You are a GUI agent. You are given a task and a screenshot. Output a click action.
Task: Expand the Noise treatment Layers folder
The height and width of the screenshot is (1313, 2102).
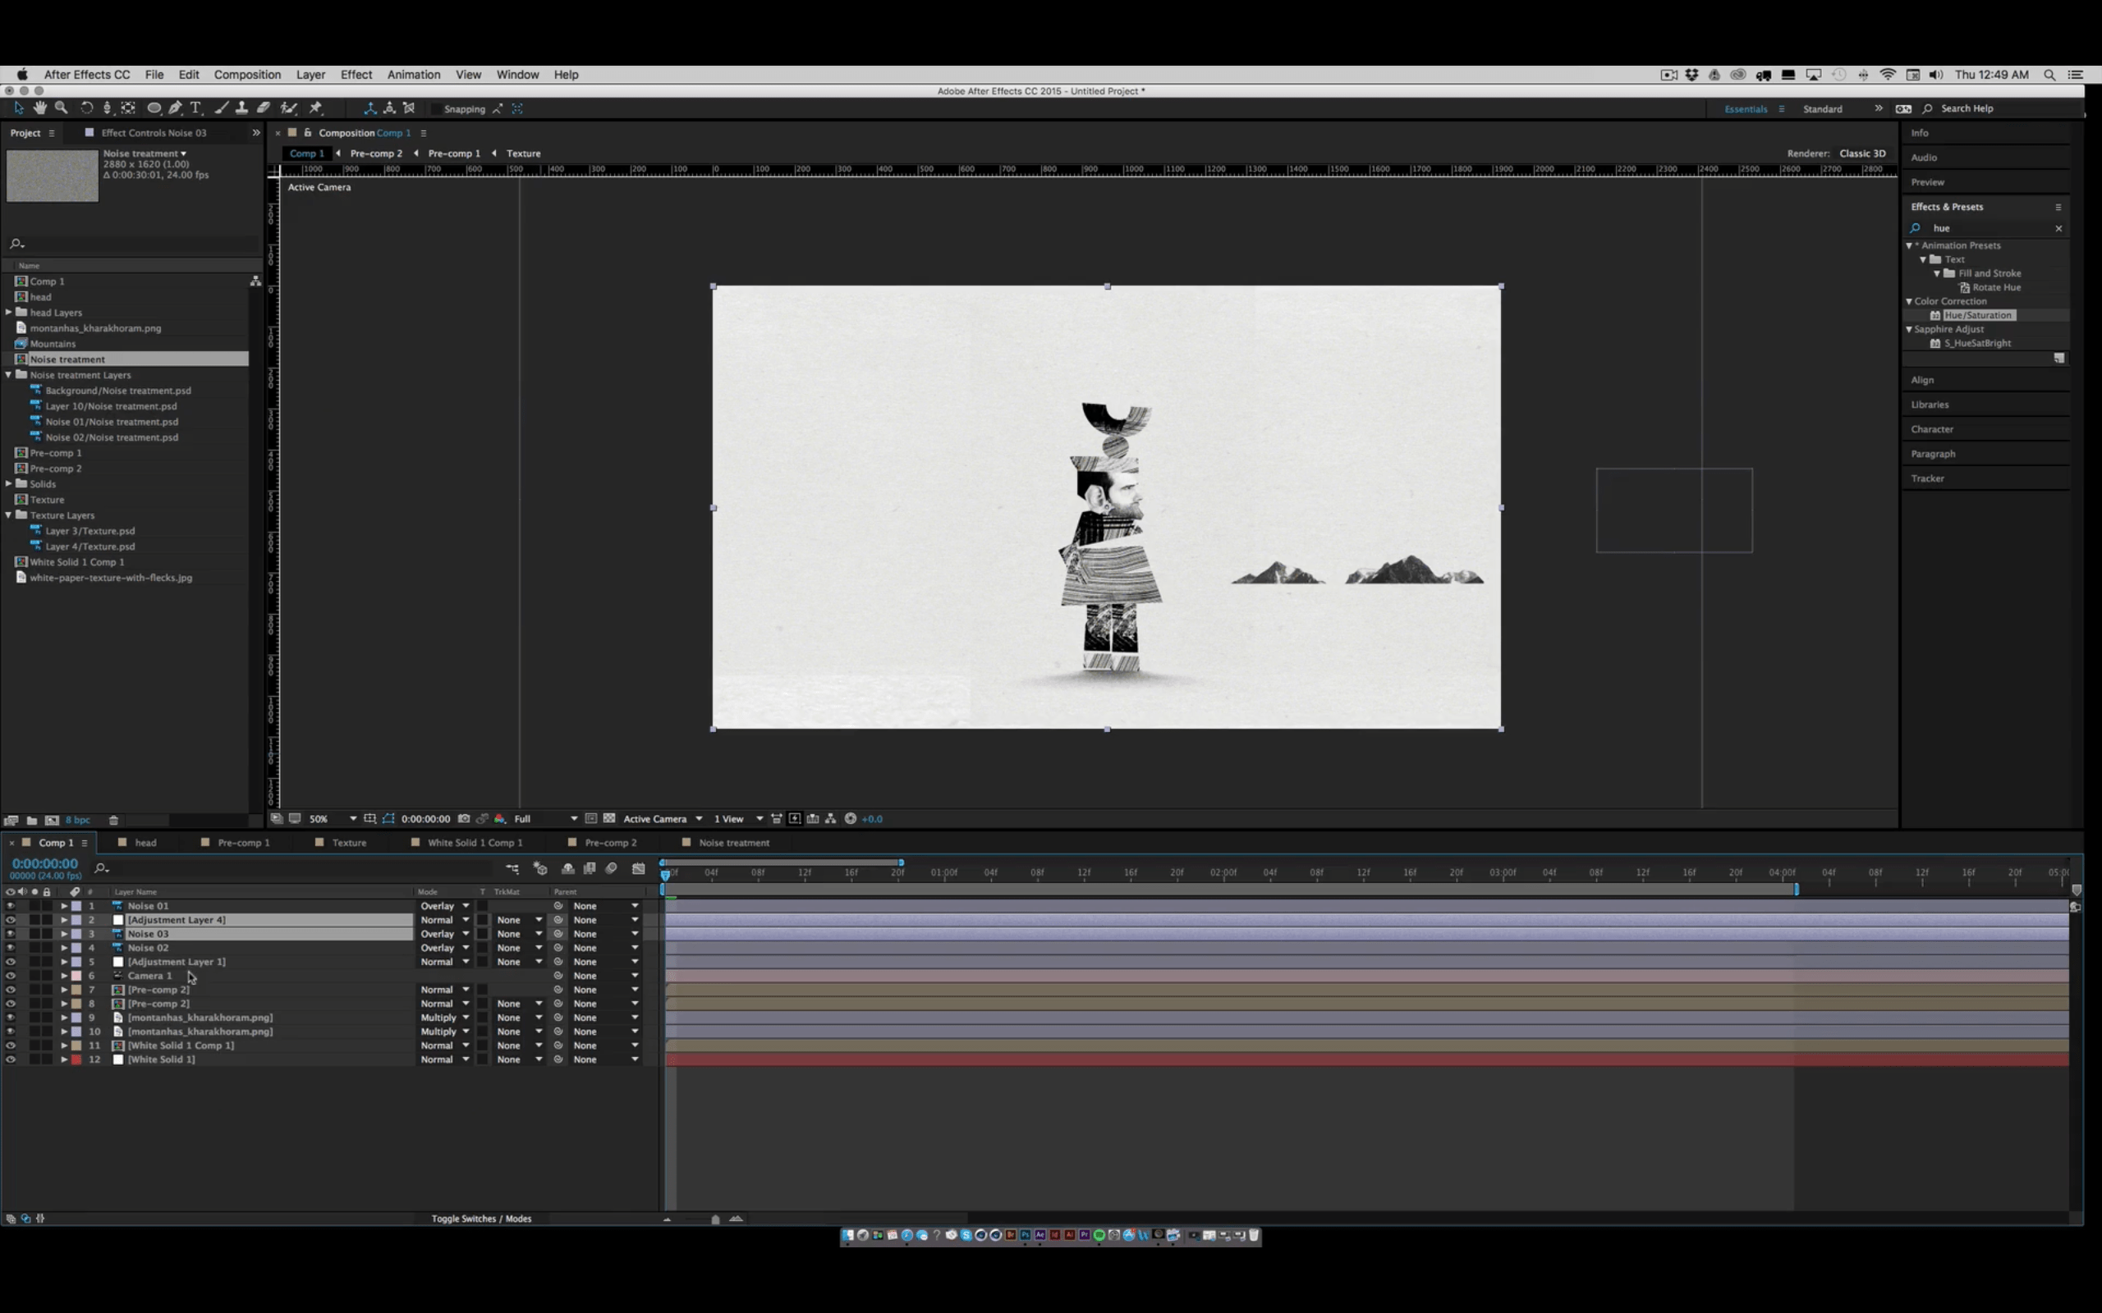tap(9, 374)
